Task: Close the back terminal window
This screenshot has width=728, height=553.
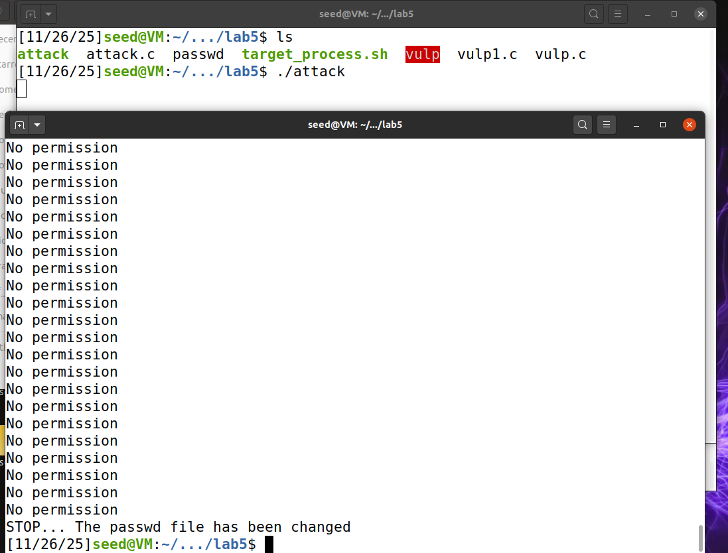Action: tap(701, 14)
